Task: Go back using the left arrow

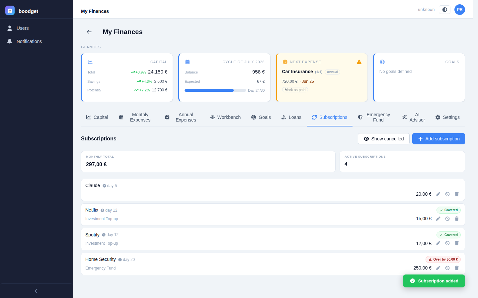Action: click(89, 32)
